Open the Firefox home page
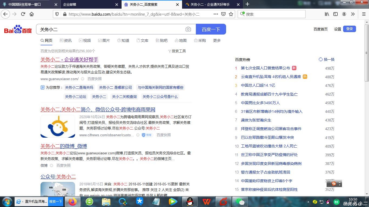The image size is (369, 207). (x=32, y=14)
